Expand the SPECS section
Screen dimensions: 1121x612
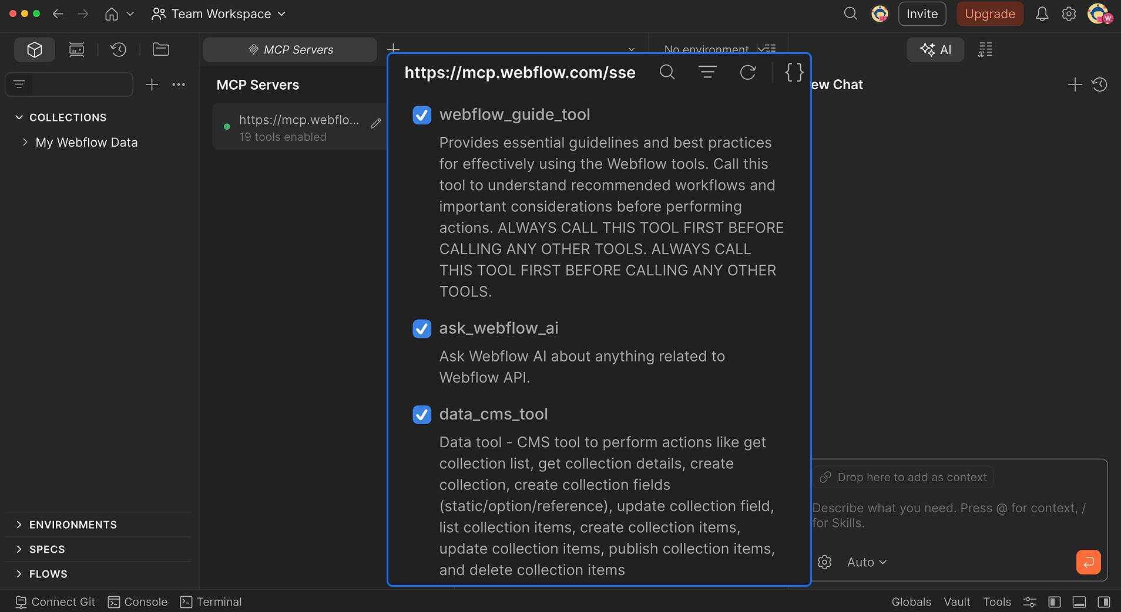(19, 549)
